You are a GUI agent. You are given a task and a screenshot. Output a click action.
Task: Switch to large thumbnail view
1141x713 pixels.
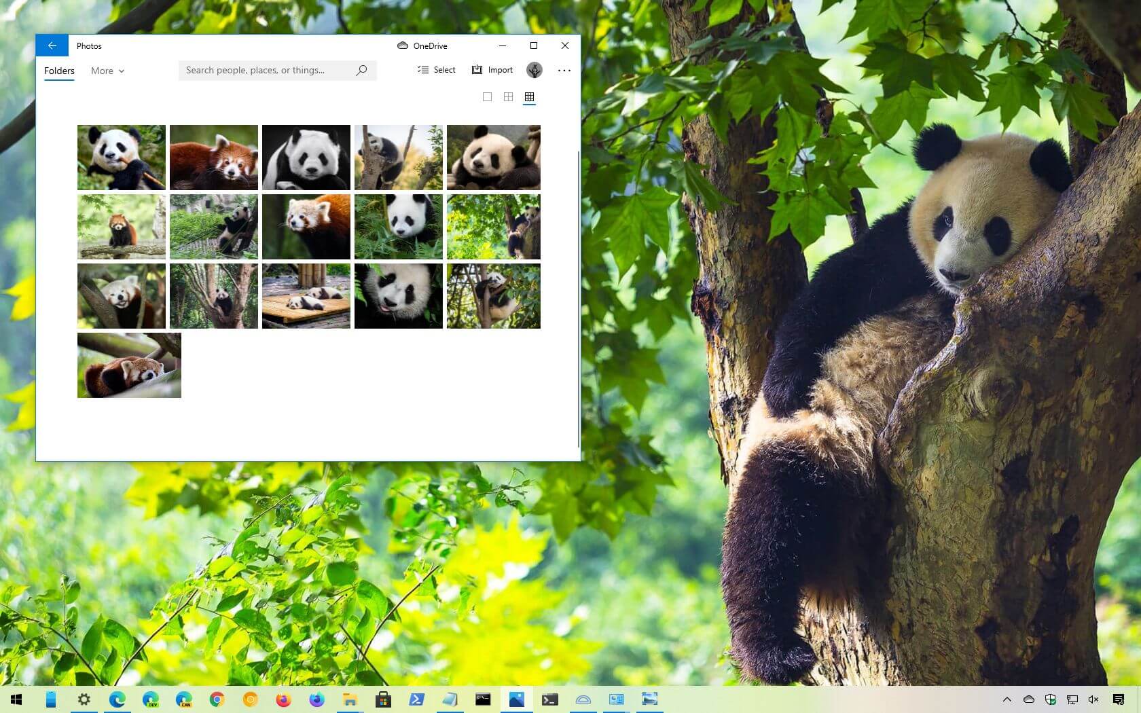pyautogui.click(x=487, y=97)
